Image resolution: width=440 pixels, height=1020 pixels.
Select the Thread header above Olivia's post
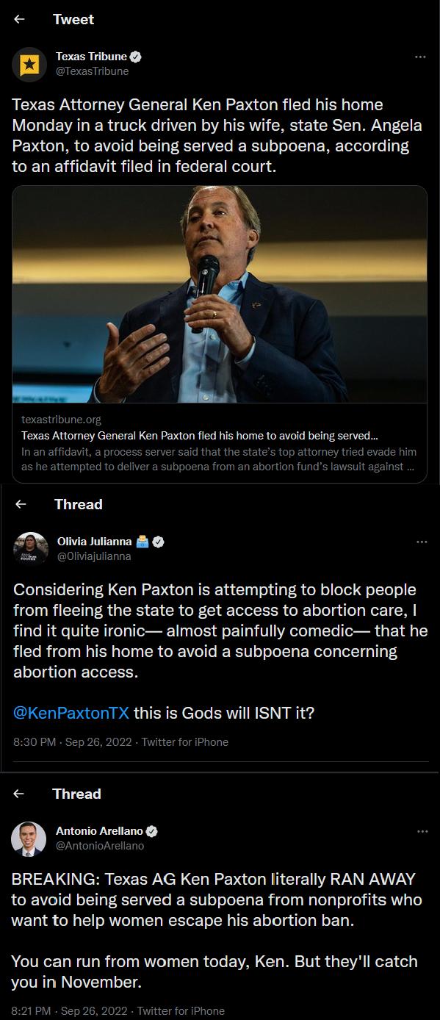coord(77,504)
